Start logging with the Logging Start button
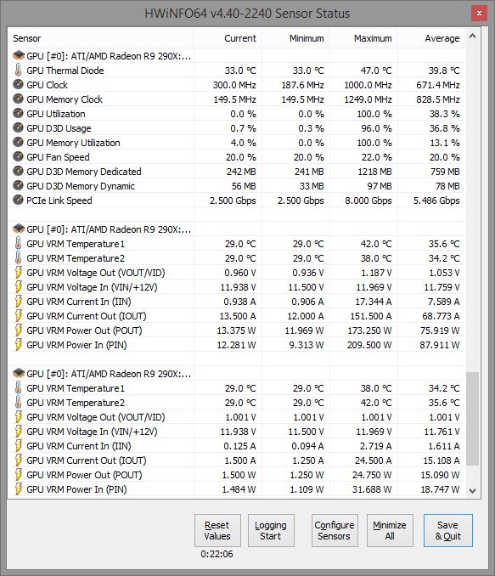The width and height of the screenshot is (495, 576). [271, 530]
